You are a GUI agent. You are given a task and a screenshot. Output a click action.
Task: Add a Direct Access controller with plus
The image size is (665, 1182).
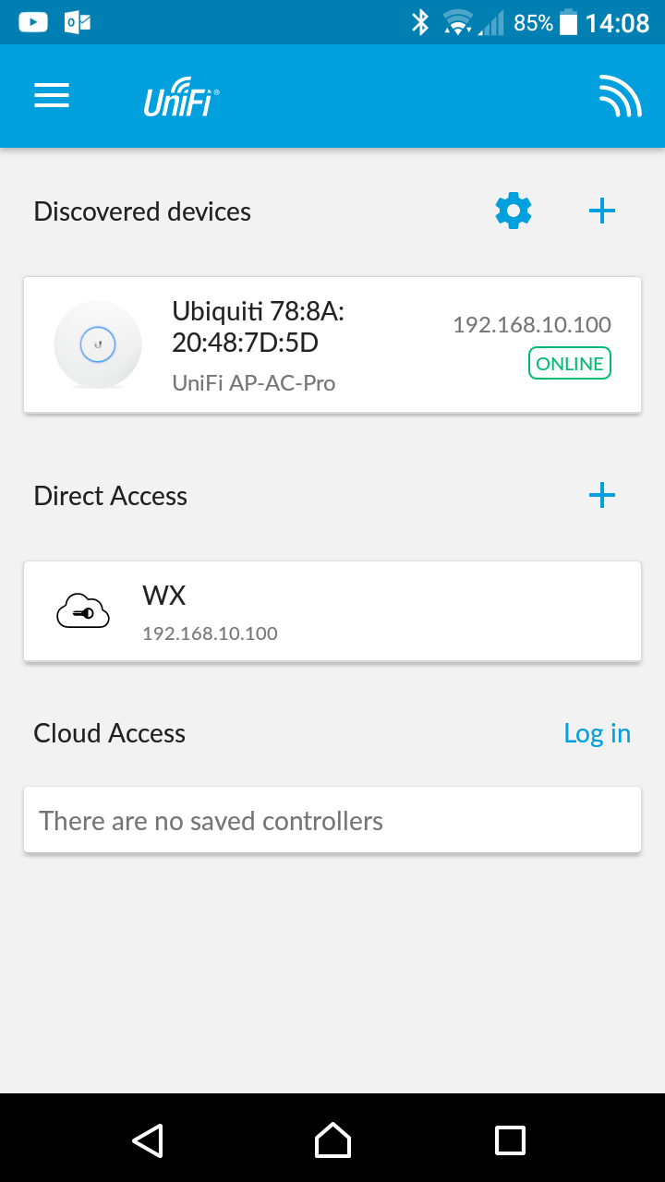click(602, 496)
